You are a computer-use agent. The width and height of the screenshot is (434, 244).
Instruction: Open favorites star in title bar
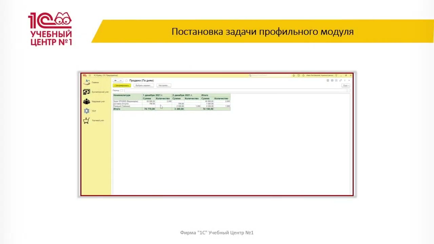303,75
